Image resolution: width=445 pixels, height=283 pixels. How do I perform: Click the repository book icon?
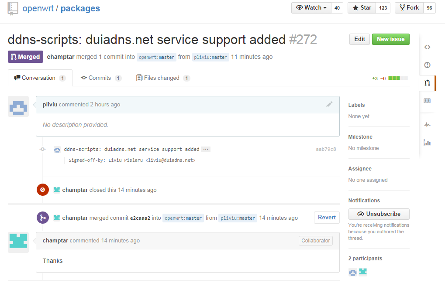click(13, 8)
